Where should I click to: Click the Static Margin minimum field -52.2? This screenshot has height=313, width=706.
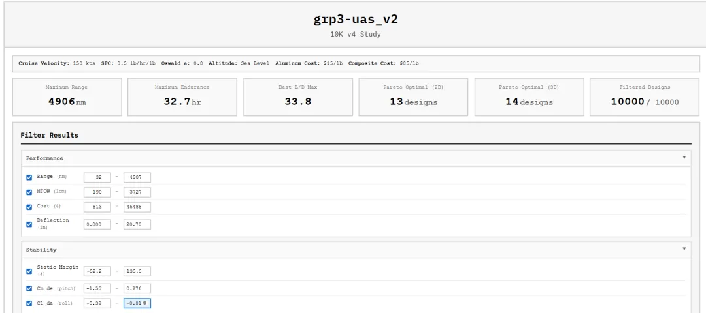[97, 271]
